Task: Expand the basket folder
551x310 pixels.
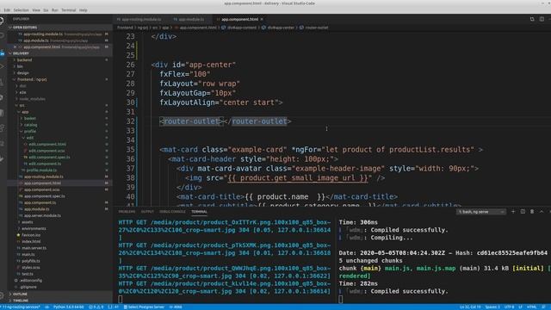Action: coord(29,119)
